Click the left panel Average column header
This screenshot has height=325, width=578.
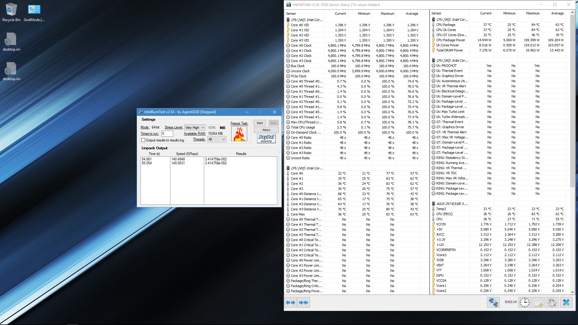(408, 14)
